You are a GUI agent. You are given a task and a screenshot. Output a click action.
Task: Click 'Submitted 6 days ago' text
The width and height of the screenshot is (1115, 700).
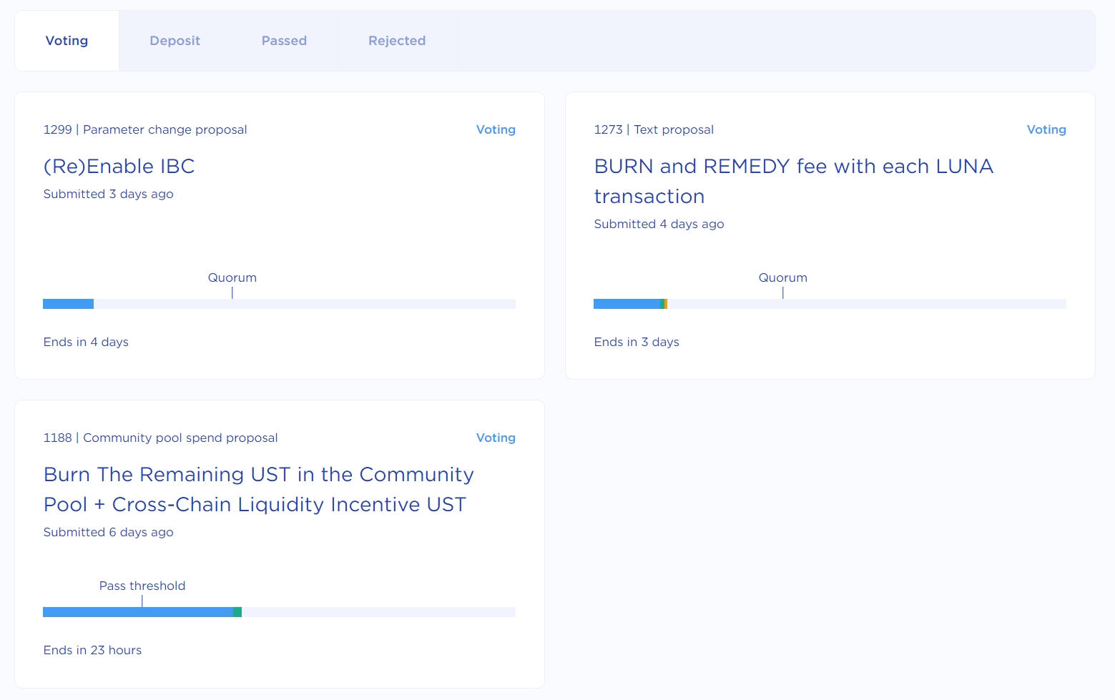click(109, 532)
